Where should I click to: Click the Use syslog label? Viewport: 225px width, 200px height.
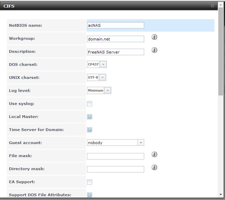(22, 104)
